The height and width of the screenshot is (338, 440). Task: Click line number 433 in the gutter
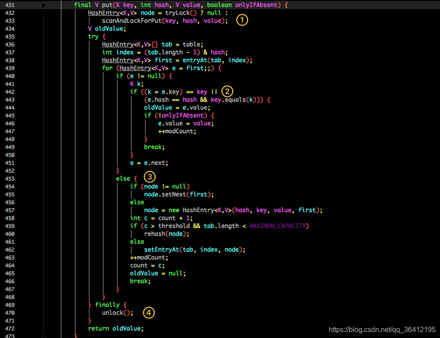click(10, 21)
